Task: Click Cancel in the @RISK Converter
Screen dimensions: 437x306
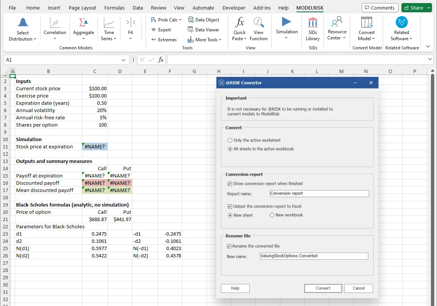Action: click(358, 288)
